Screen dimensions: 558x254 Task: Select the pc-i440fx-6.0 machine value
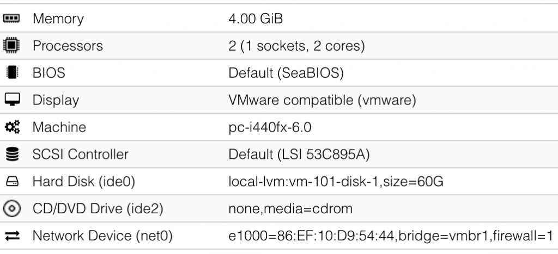(x=270, y=127)
